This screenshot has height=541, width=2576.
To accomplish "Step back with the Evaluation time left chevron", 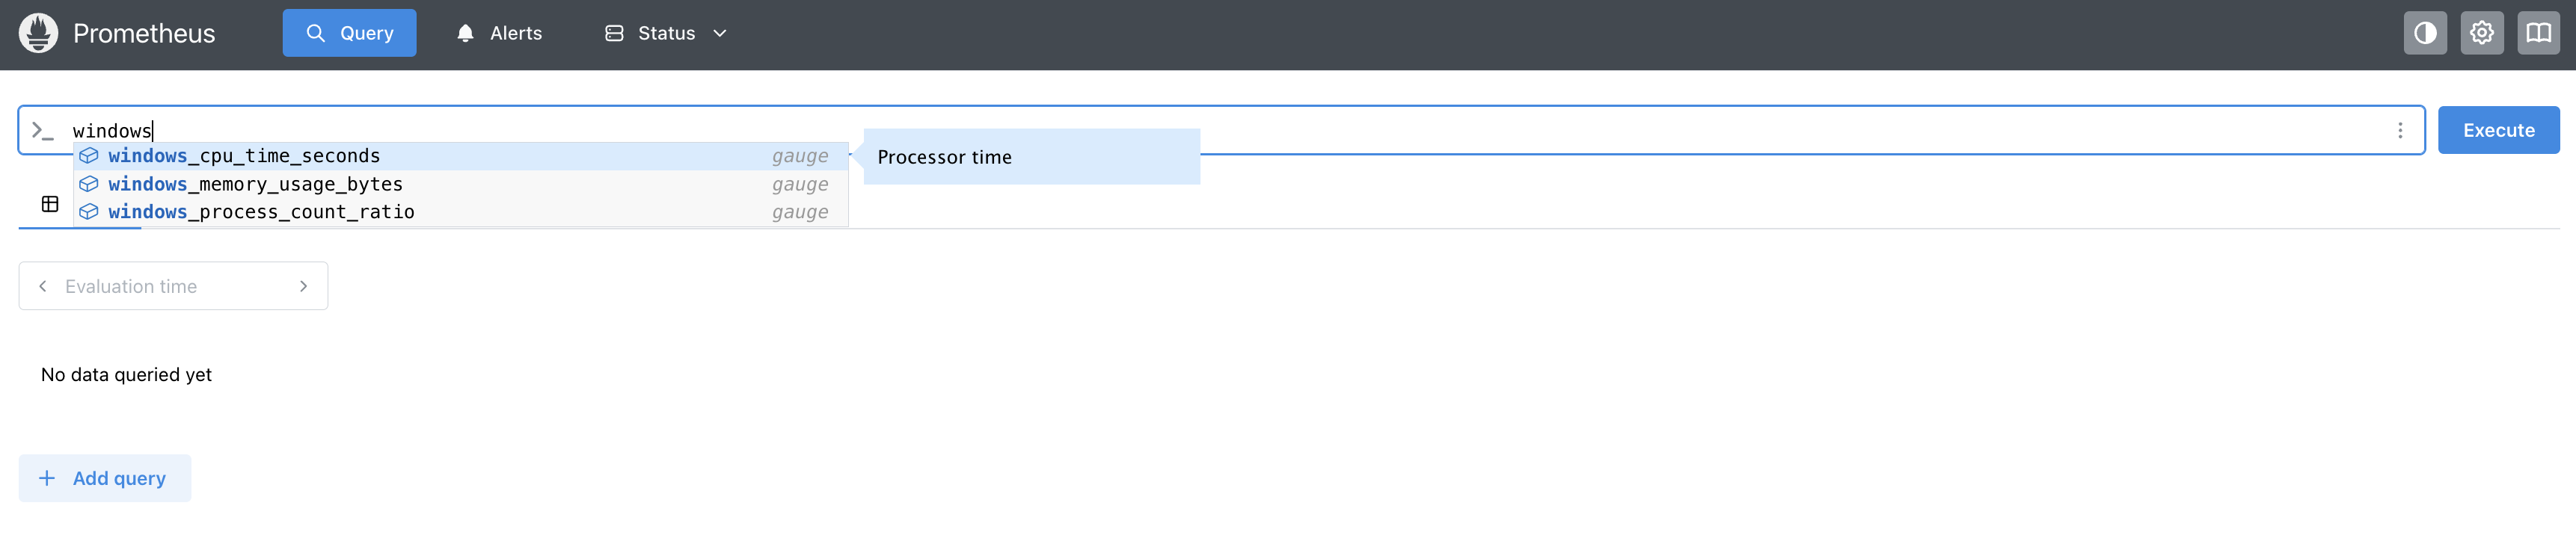I will (43, 285).
